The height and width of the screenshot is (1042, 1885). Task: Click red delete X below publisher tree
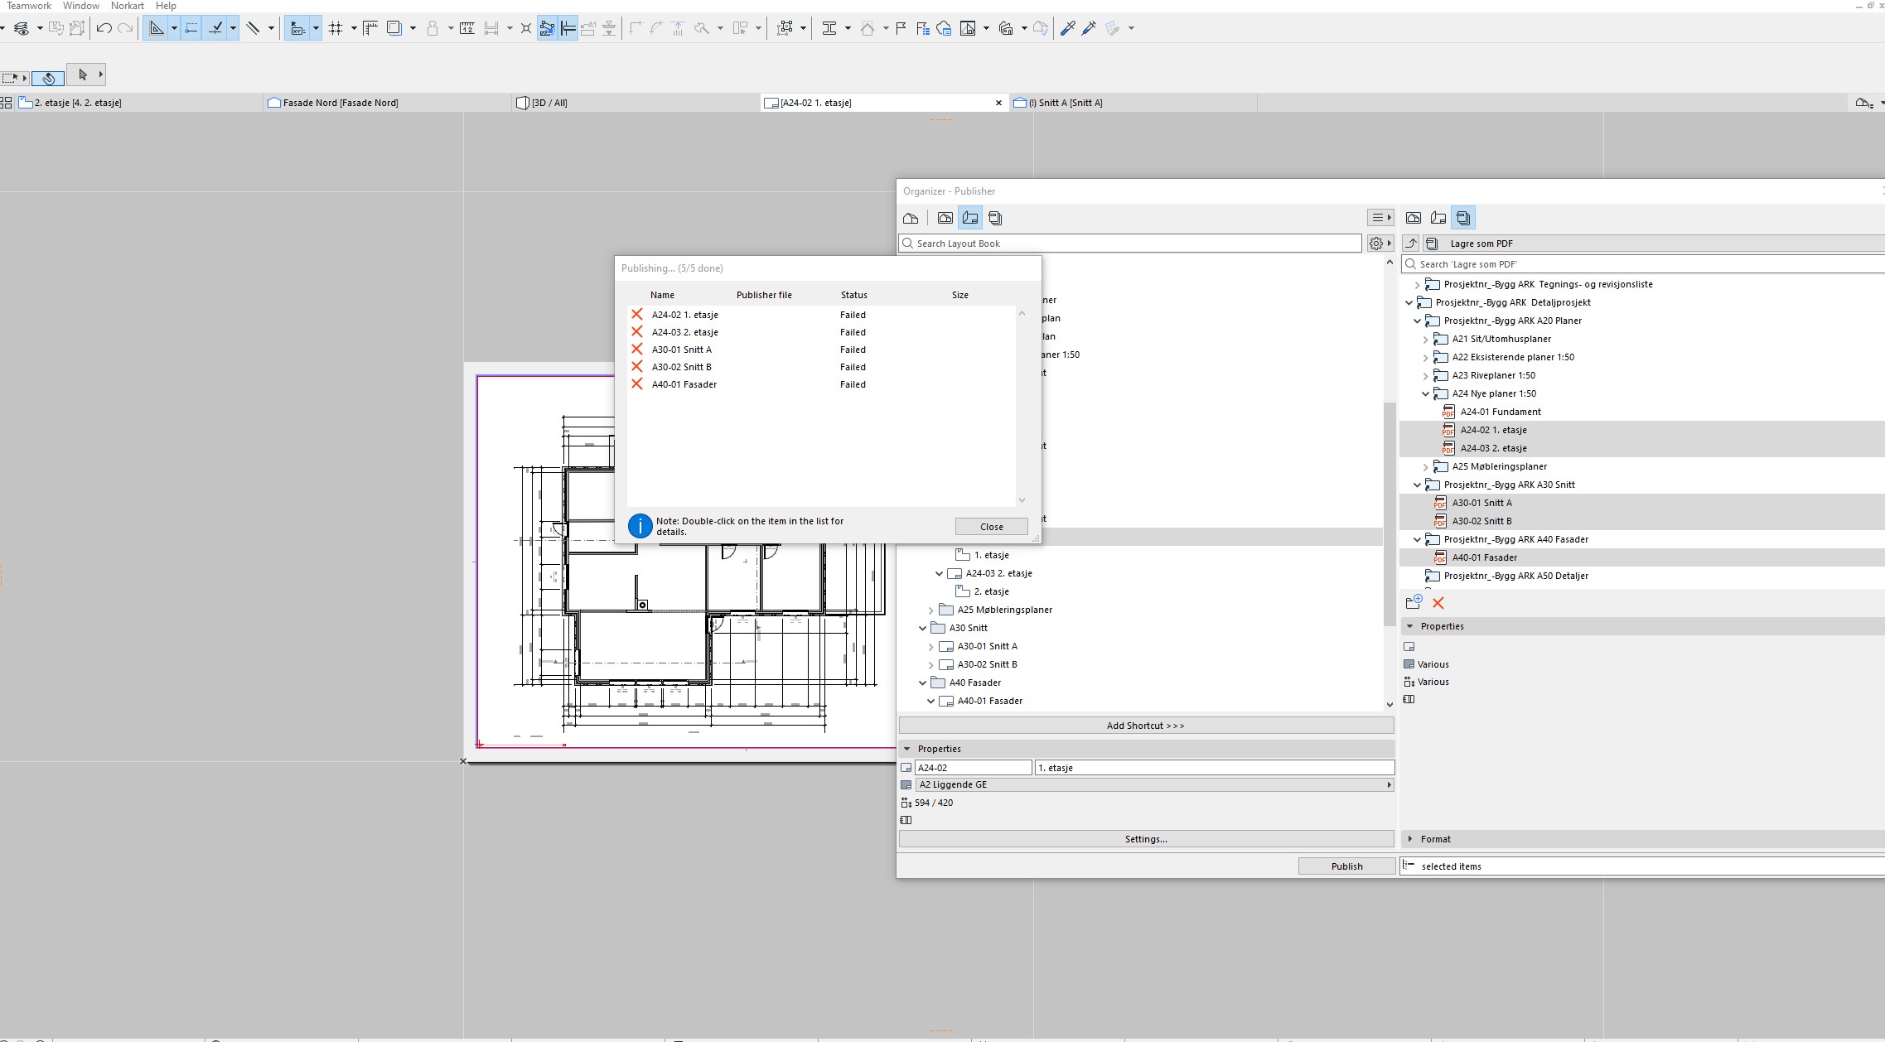pyautogui.click(x=1438, y=603)
